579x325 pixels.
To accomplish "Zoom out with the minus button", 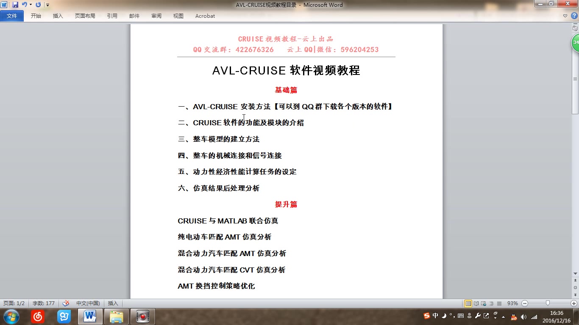I will pos(525,303).
